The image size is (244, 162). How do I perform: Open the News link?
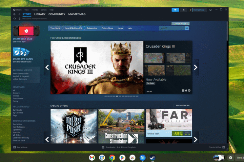(120, 28)
